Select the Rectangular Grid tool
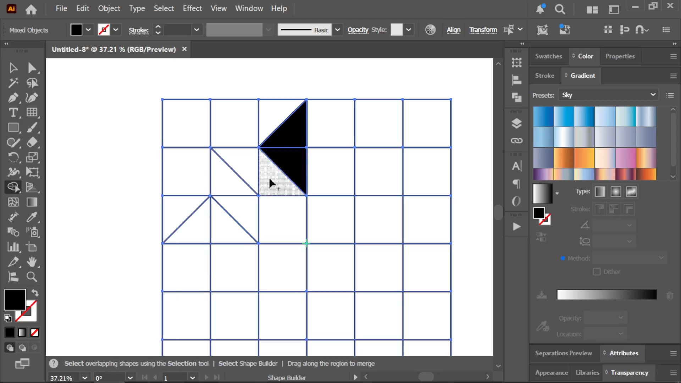681x383 pixels. (32, 113)
